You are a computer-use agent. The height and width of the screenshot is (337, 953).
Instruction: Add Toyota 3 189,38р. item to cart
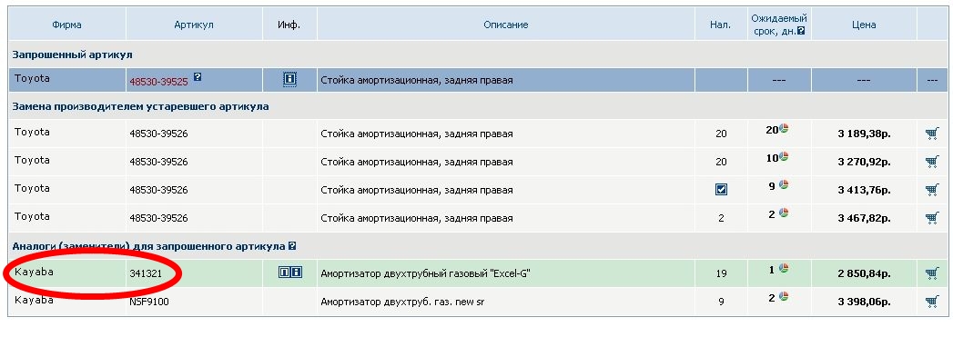932,134
